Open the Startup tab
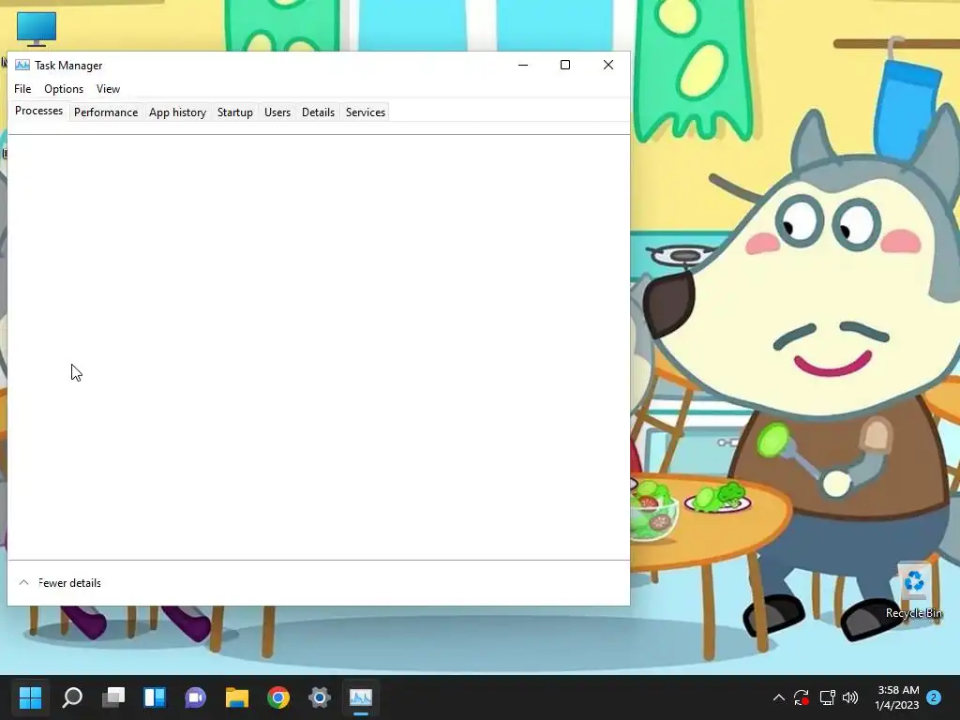 235,112
